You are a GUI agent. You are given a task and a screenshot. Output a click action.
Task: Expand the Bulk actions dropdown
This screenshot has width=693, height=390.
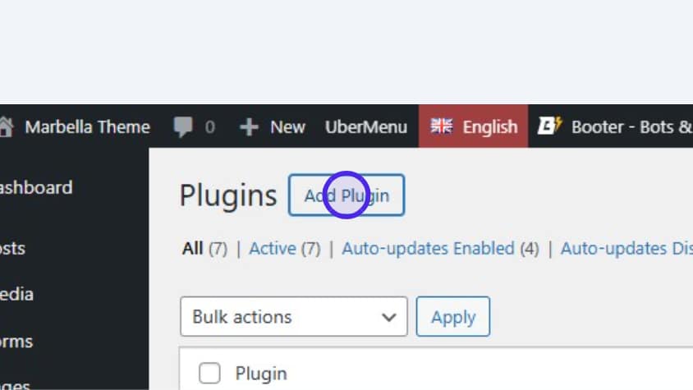click(293, 316)
